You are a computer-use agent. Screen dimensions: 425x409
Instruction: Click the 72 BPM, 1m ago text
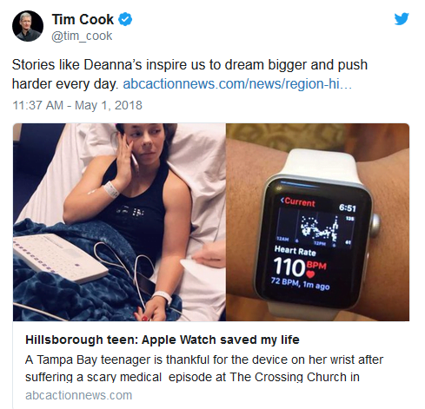click(x=300, y=283)
